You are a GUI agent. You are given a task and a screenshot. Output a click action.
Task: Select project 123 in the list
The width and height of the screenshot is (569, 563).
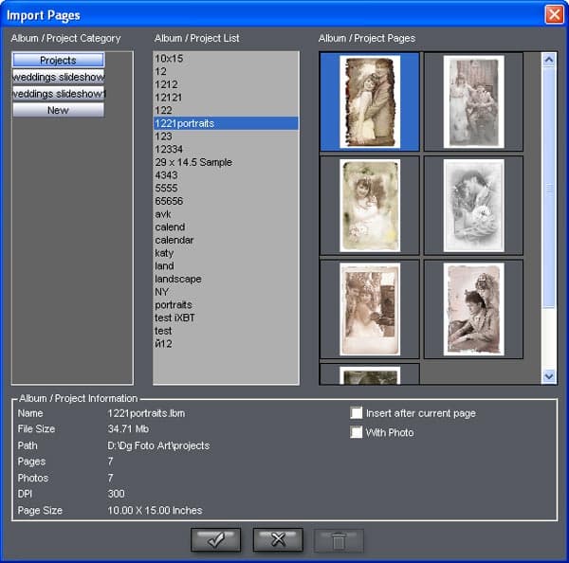(226, 136)
